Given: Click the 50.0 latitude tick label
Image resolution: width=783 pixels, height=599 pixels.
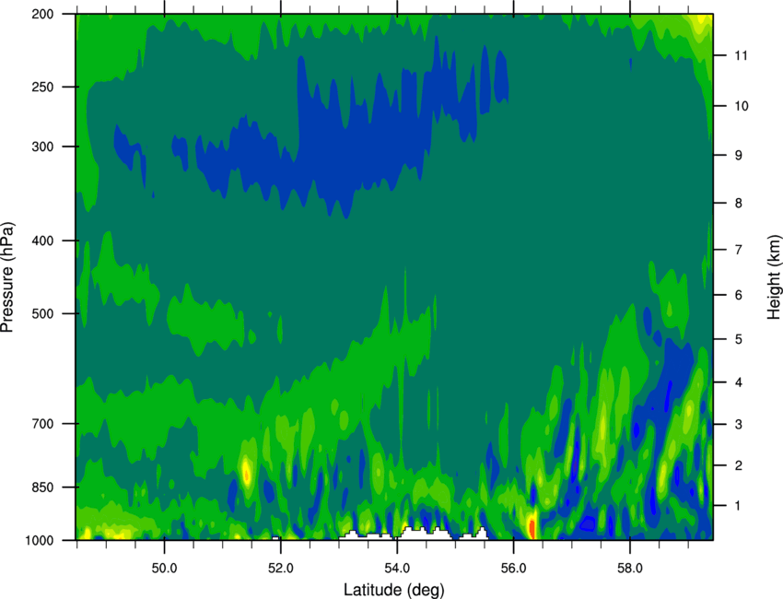Looking at the screenshot, I should tap(164, 569).
